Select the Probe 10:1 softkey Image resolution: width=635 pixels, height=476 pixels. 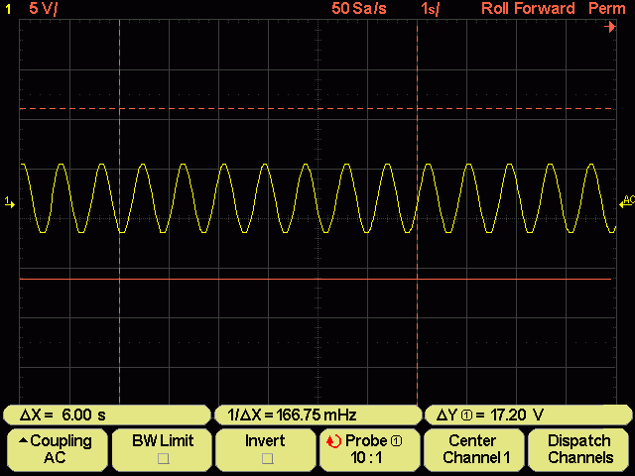click(370, 449)
